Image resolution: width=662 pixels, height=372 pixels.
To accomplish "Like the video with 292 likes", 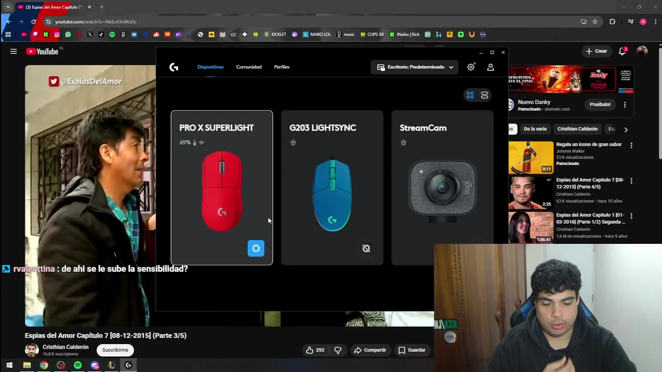I will [314, 350].
